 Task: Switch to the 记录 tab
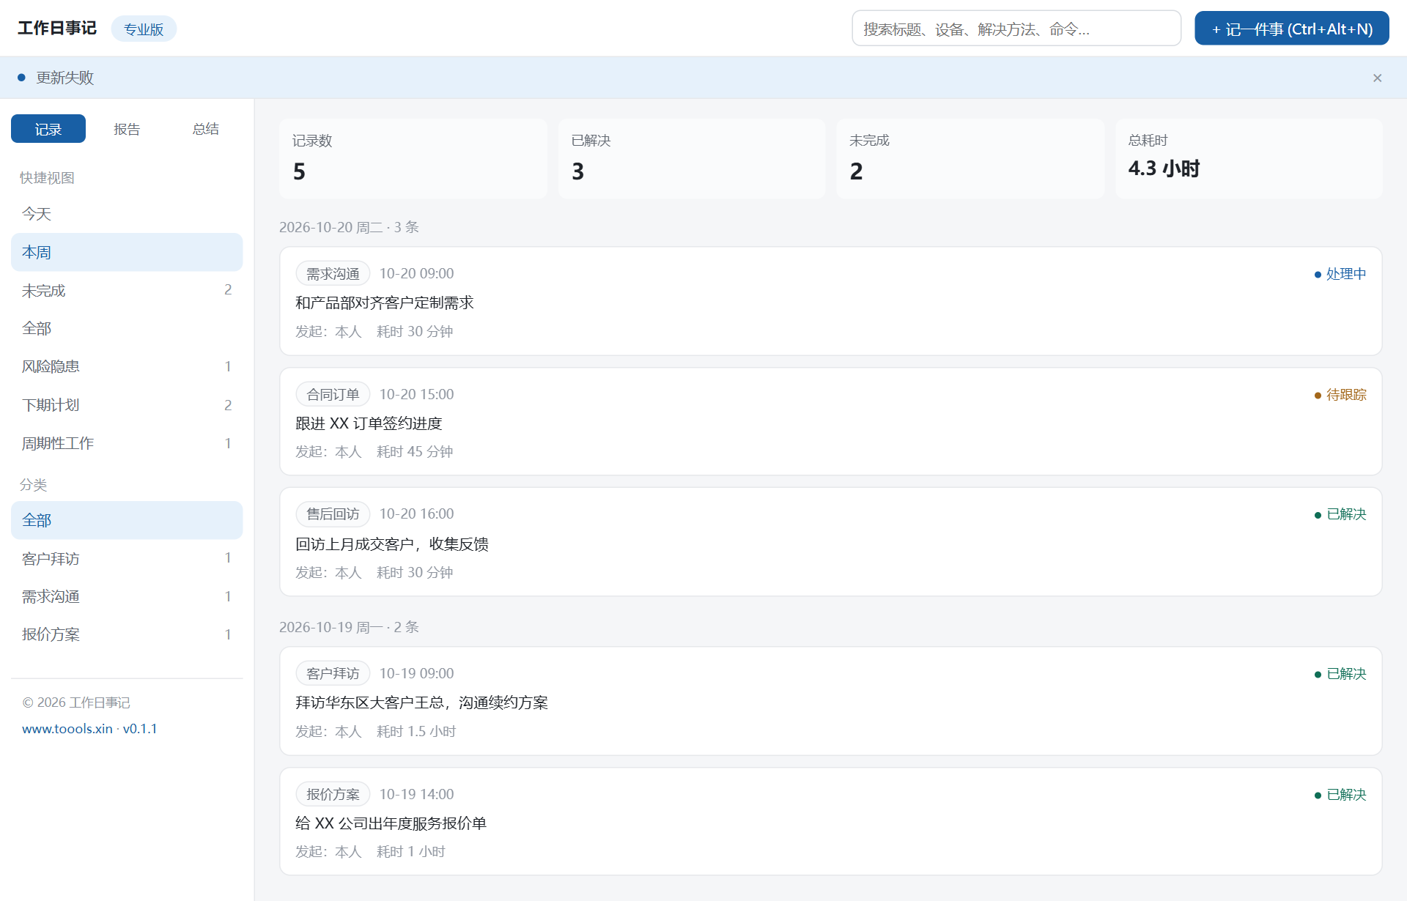tap(48, 129)
